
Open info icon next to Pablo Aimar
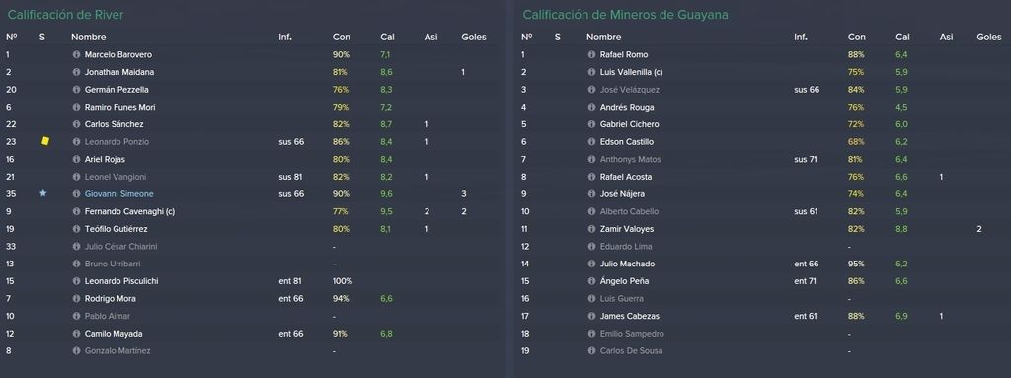click(76, 316)
